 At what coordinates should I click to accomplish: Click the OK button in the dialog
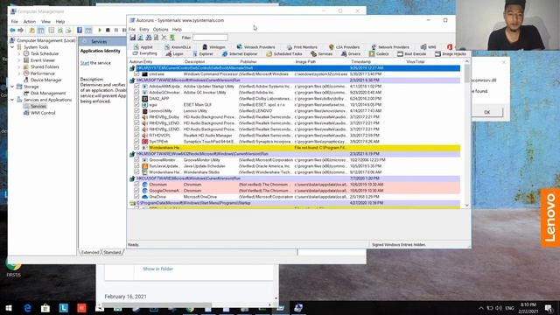[x=487, y=112]
